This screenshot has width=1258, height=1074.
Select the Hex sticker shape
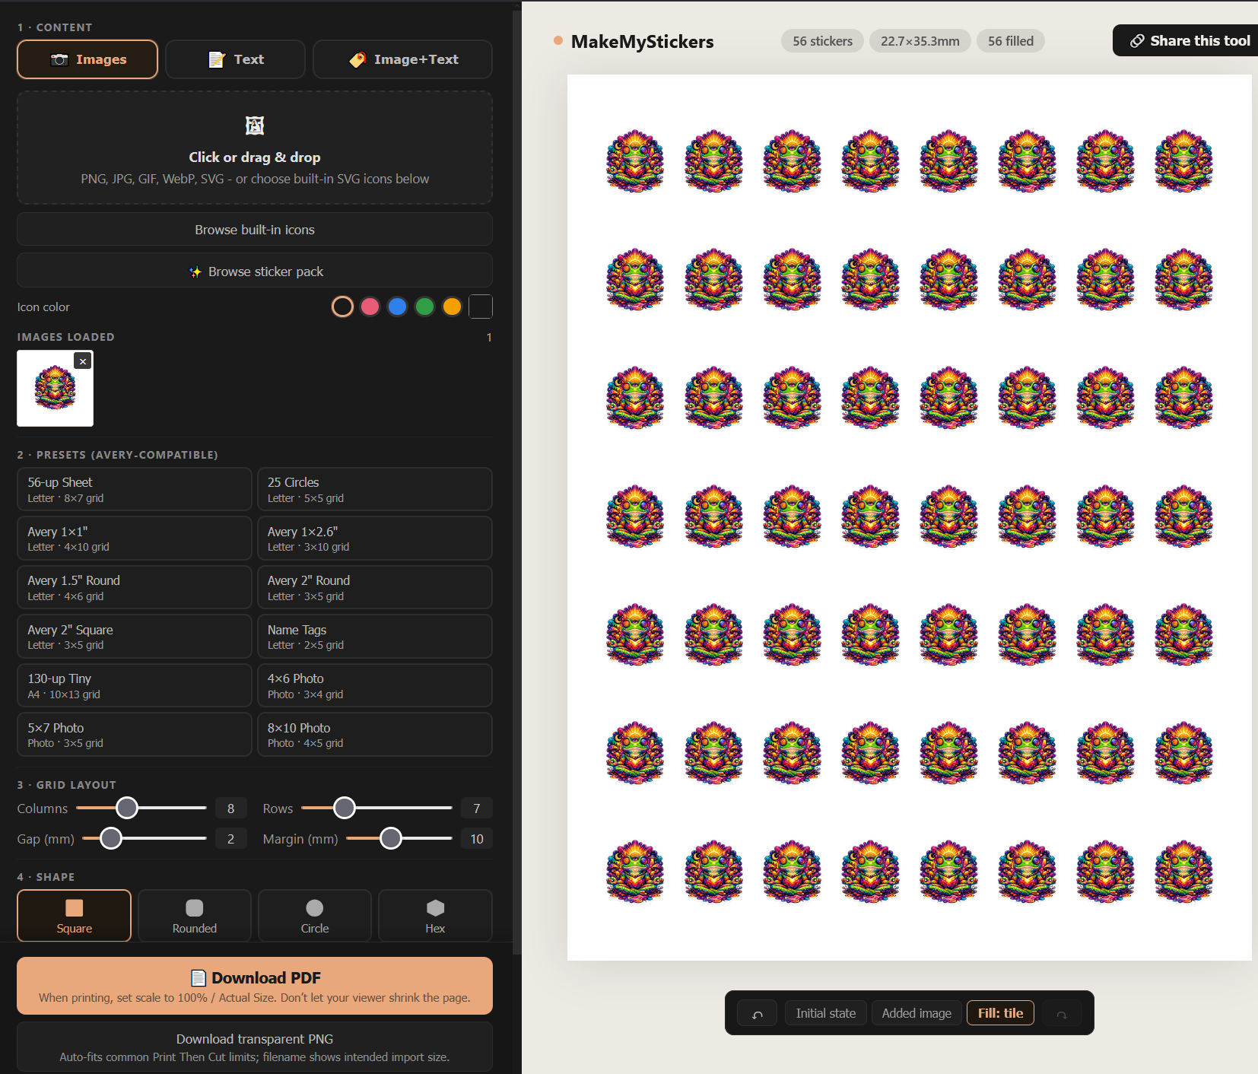(x=435, y=916)
